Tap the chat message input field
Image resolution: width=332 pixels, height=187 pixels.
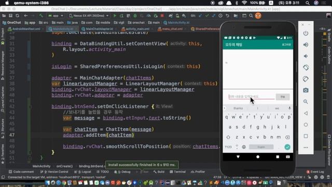point(251,97)
